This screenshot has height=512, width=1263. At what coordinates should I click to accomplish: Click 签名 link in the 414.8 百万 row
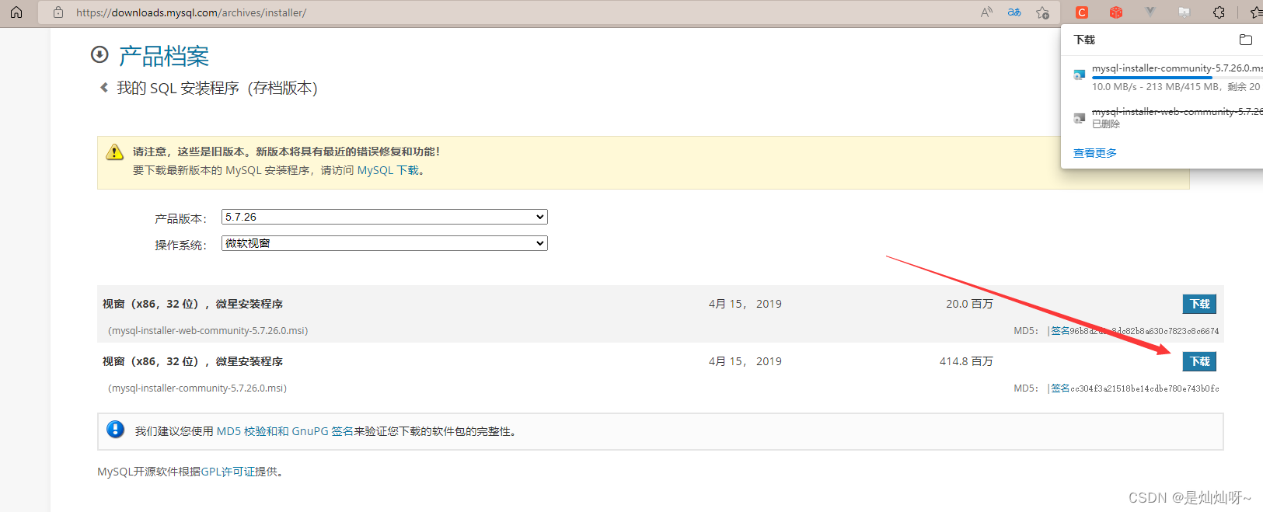click(1060, 388)
